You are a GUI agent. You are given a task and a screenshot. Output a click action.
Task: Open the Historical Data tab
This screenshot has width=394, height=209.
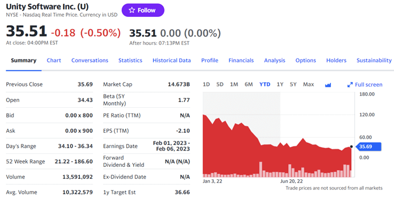(x=172, y=61)
